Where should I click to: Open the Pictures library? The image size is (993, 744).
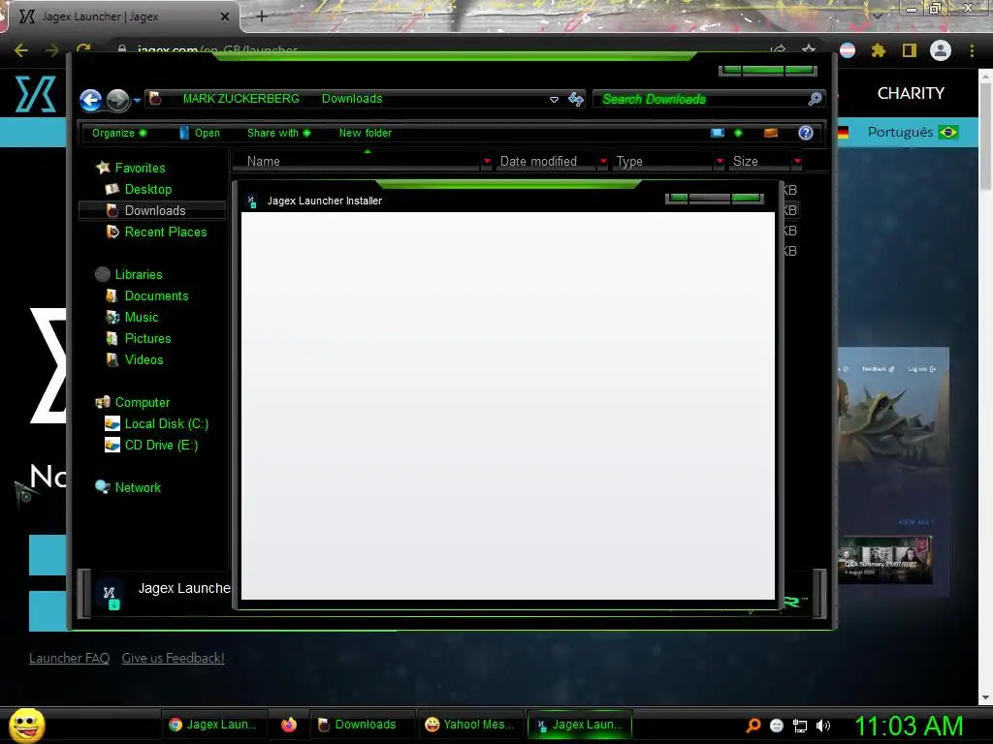pos(147,338)
